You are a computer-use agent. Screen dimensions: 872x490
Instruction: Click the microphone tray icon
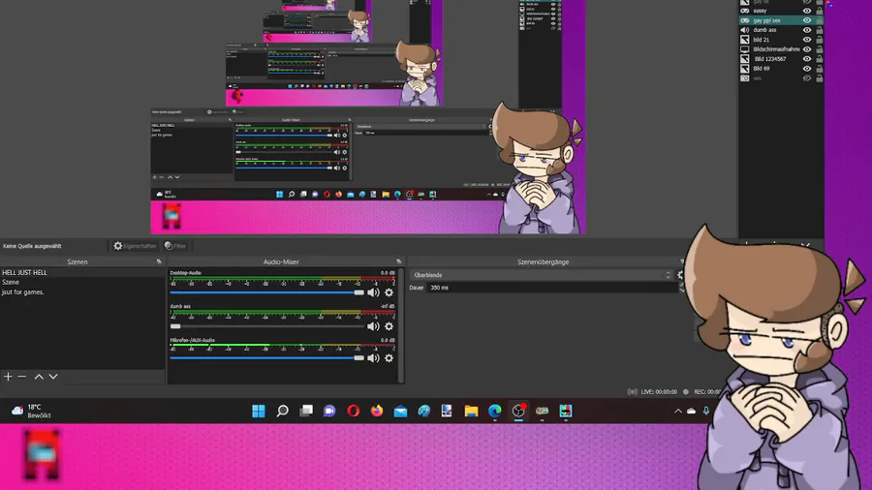coord(705,412)
